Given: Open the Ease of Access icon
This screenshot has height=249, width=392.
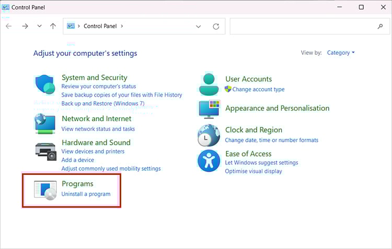Looking at the screenshot, I should (x=209, y=161).
